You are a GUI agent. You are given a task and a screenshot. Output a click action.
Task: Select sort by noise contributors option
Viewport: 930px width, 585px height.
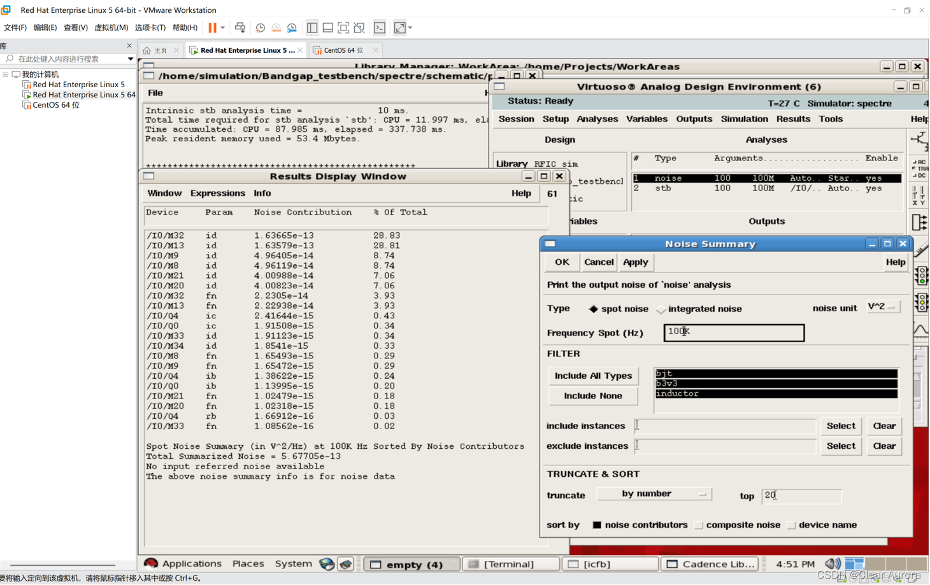597,525
